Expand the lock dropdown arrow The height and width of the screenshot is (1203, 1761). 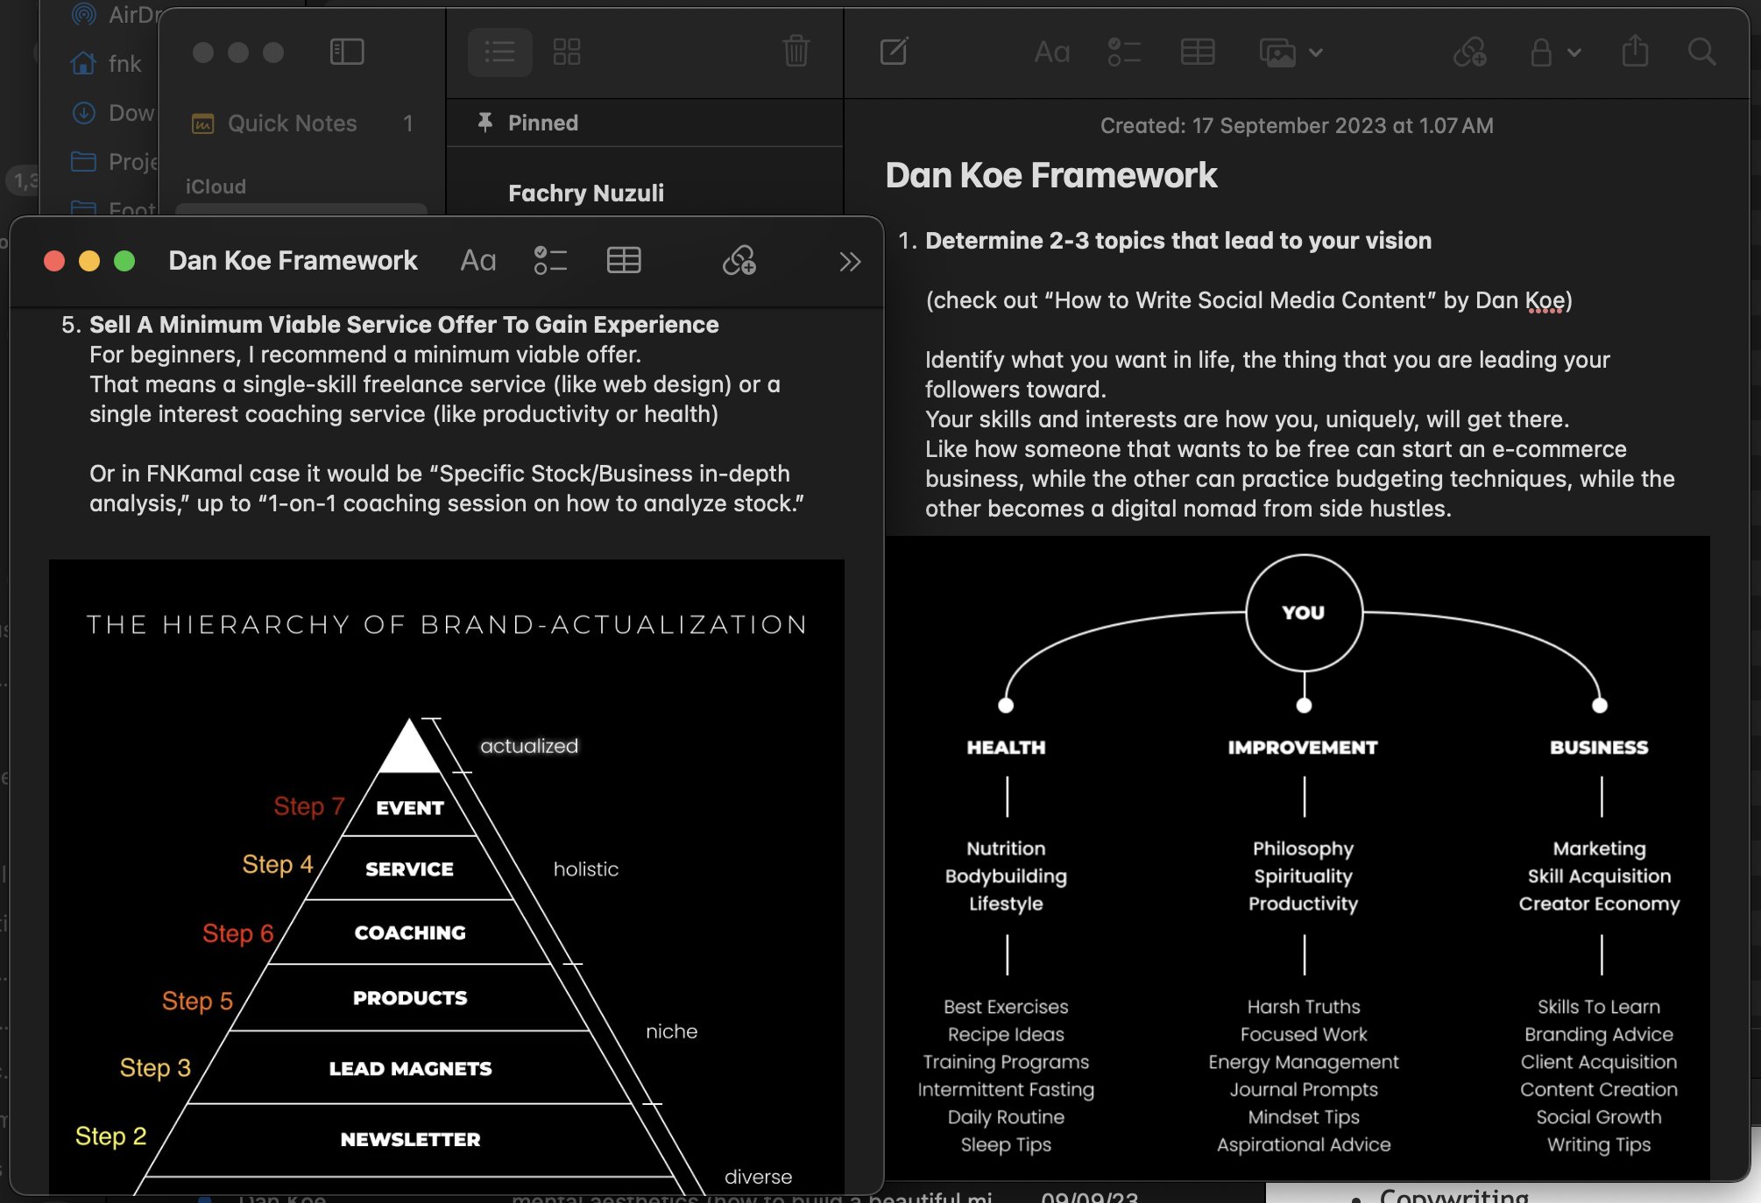1574,53
